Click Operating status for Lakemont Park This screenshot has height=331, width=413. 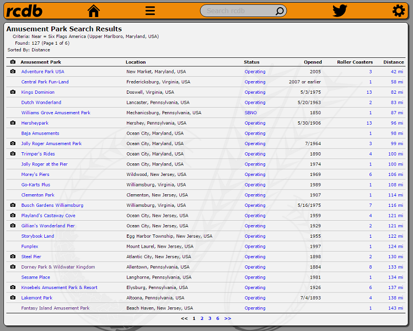coord(255,298)
